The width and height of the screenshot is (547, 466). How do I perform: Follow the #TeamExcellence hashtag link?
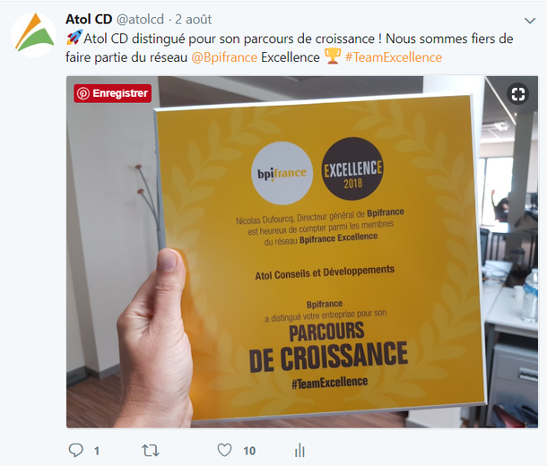coord(394,57)
